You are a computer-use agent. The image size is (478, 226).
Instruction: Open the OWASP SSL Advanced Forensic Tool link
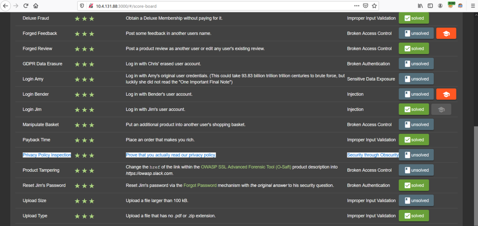[246, 167]
